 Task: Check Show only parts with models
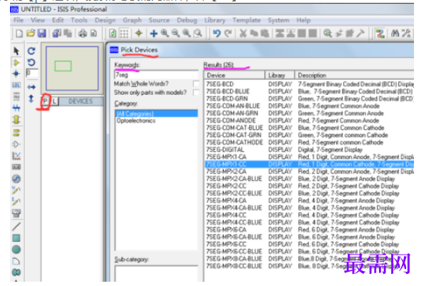click(196, 93)
